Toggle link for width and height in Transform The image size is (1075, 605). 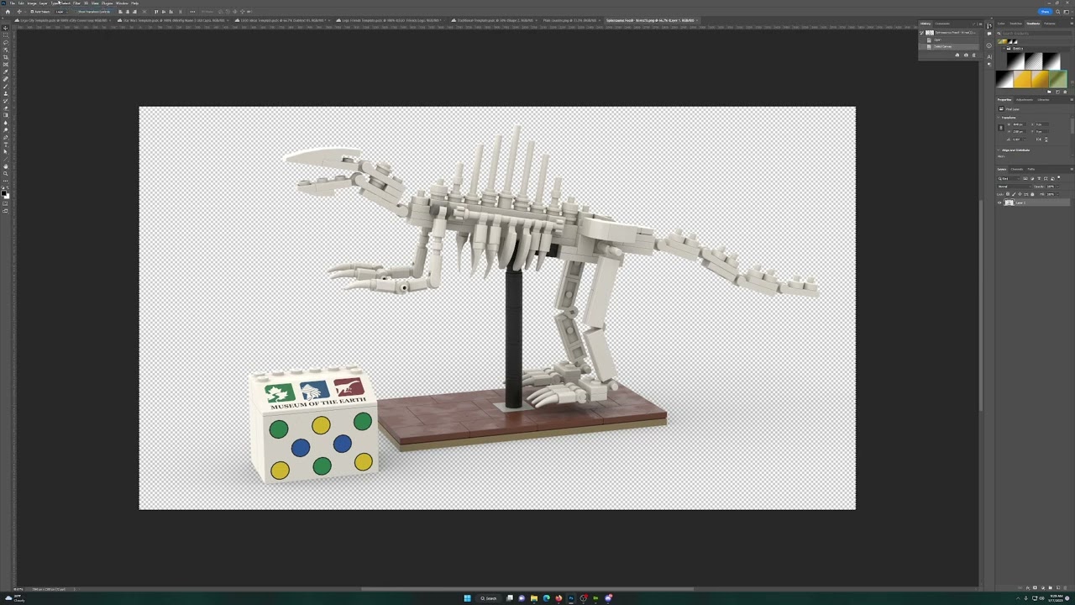1001,128
